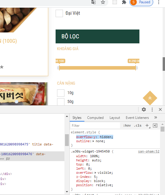Show more DevTools tabs chevron

pos(156,117)
